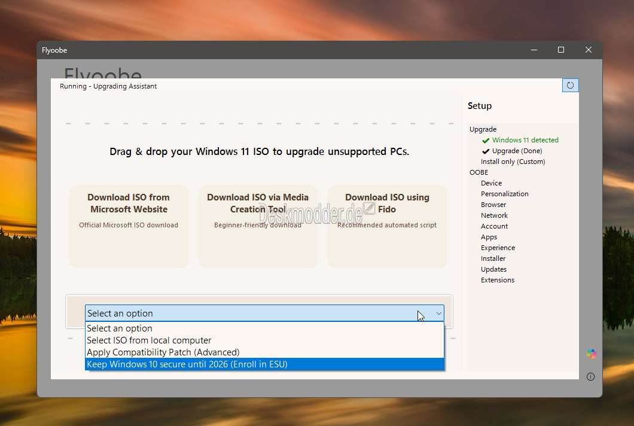Select Windows 11 detected entry

coord(525,140)
